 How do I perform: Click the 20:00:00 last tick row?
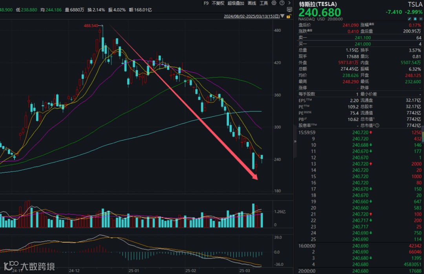point(360,271)
